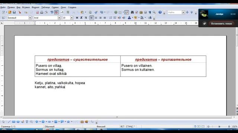The height and width of the screenshot is (133, 238).
Task: Open the font color dropdown arrow
Action: pos(132,18)
